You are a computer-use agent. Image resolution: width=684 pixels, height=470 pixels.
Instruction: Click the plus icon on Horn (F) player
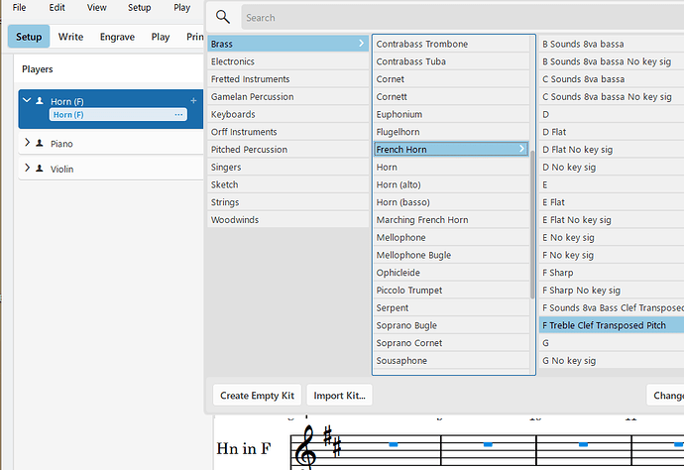pos(193,100)
